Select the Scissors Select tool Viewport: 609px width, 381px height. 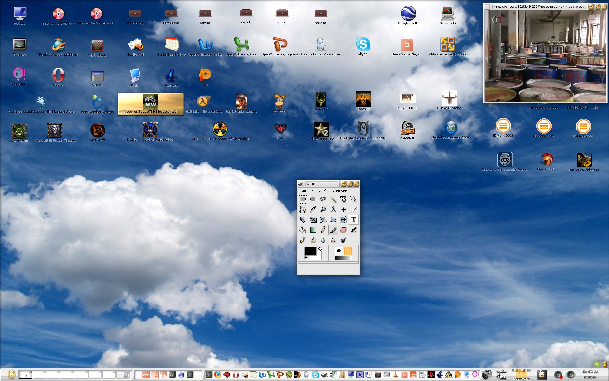tap(354, 199)
